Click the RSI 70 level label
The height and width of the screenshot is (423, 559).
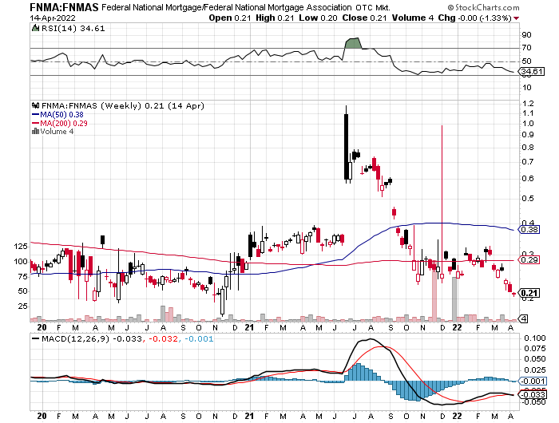click(526, 47)
